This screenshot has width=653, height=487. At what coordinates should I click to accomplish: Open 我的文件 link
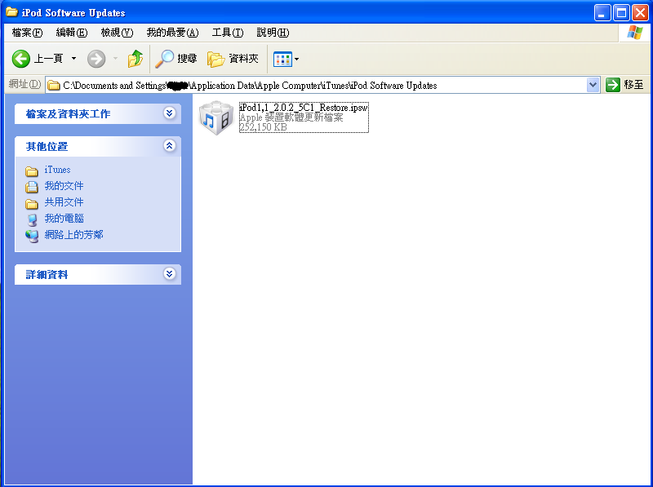(x=64, y=186)
